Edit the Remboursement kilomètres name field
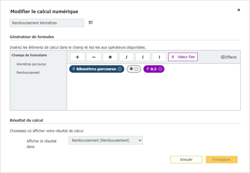 tap(47, 23)
